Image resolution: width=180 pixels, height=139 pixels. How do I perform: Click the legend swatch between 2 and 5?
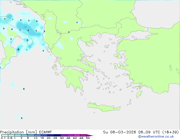[x=24, y=135]
